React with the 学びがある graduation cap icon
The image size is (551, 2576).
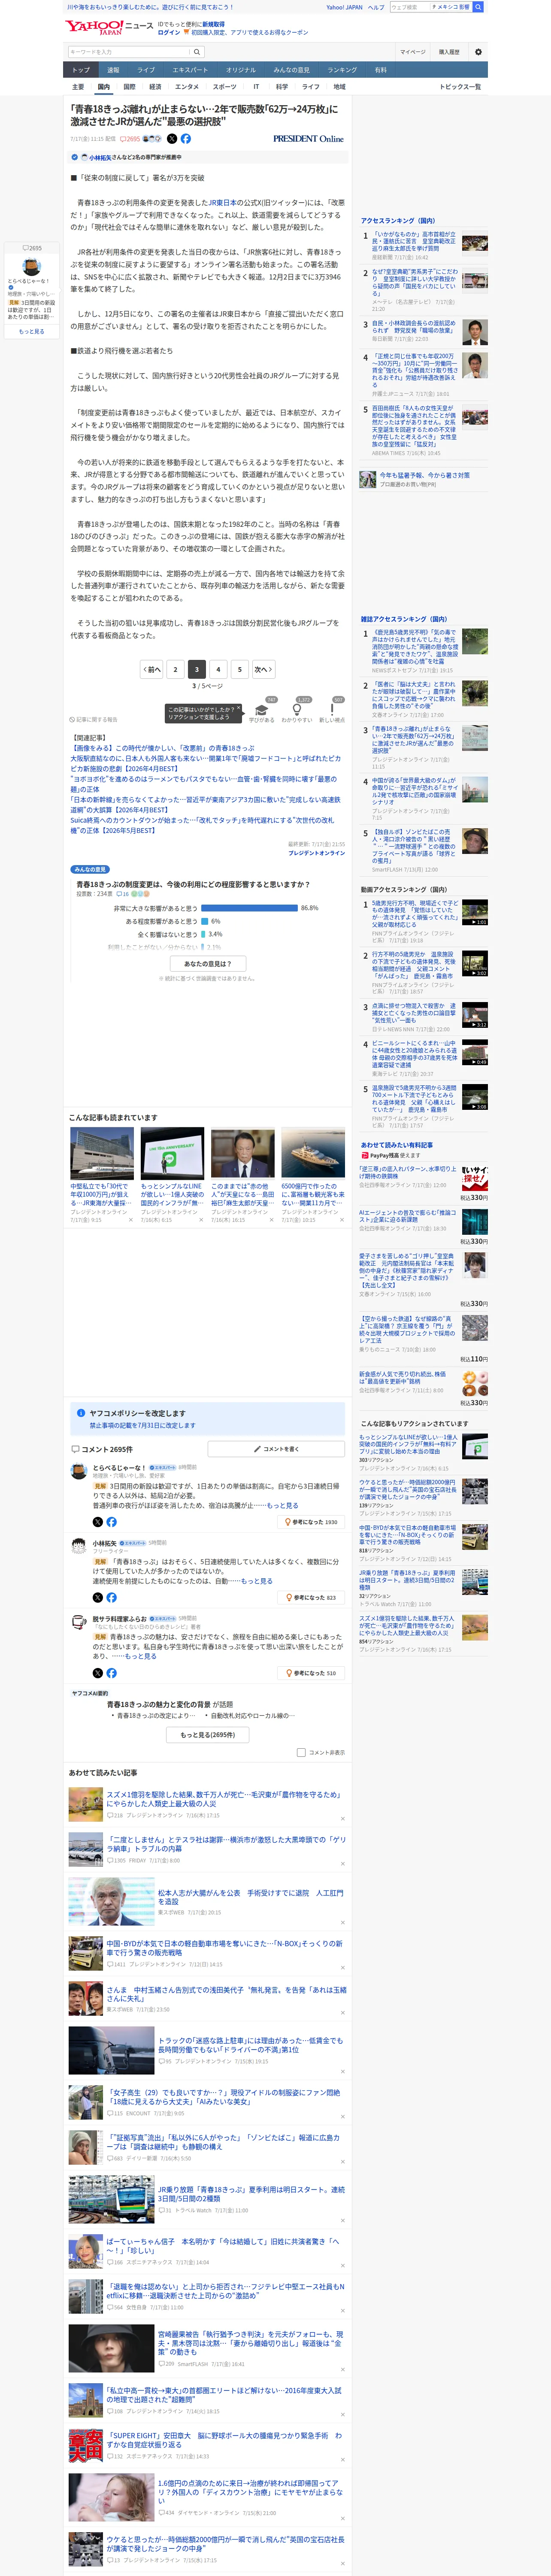pos(262,711)
